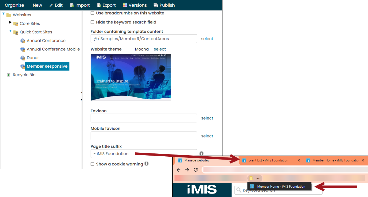Viewport: 368px width, 197px height.
Task: Switch to the Event List browser tab
Action: (268, 160)
